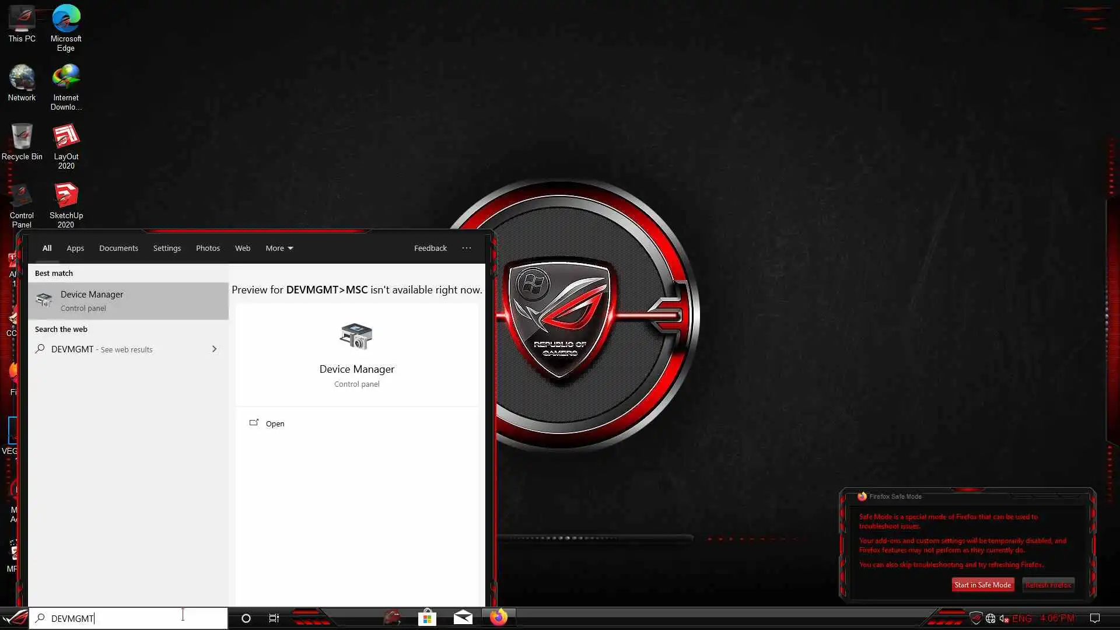Send search Feedback
Viewport: 1120px width, 630px height.
430,248
